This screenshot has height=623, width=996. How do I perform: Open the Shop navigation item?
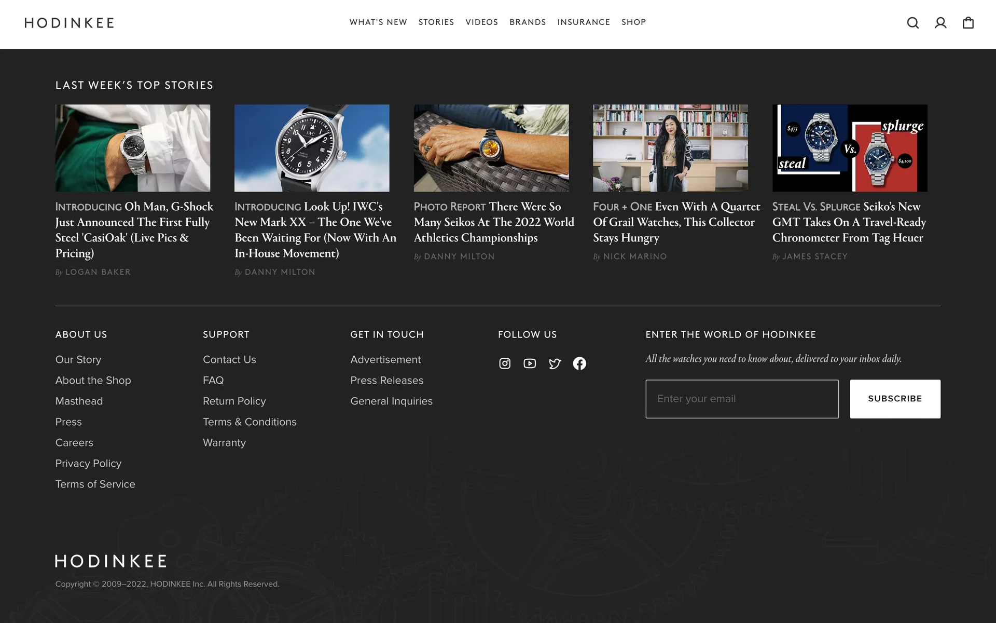point(633,22)
